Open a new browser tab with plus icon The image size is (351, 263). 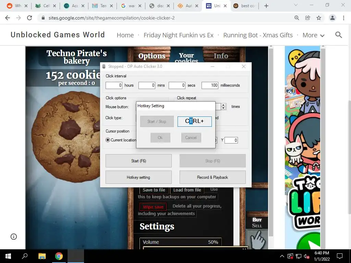(x=266, y=6)
